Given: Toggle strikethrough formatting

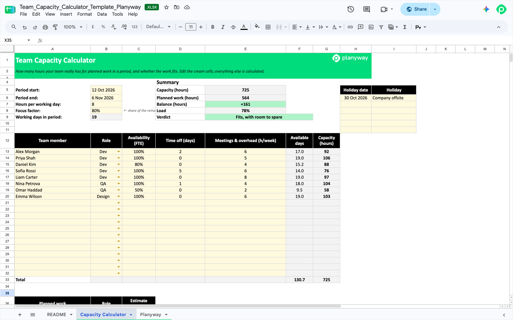Looking at the screenshot, I should pos(233,27).
